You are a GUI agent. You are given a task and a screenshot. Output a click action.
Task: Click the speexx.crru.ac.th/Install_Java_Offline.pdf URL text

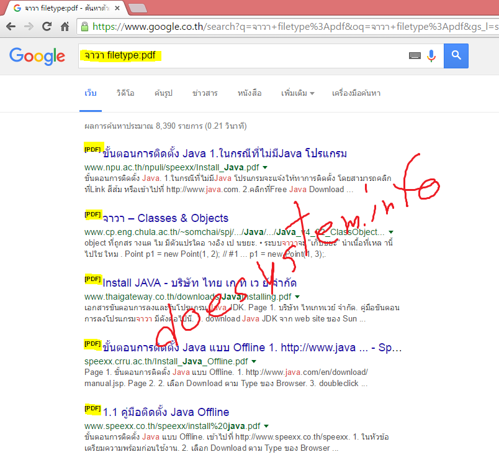[x=166, y=361]
